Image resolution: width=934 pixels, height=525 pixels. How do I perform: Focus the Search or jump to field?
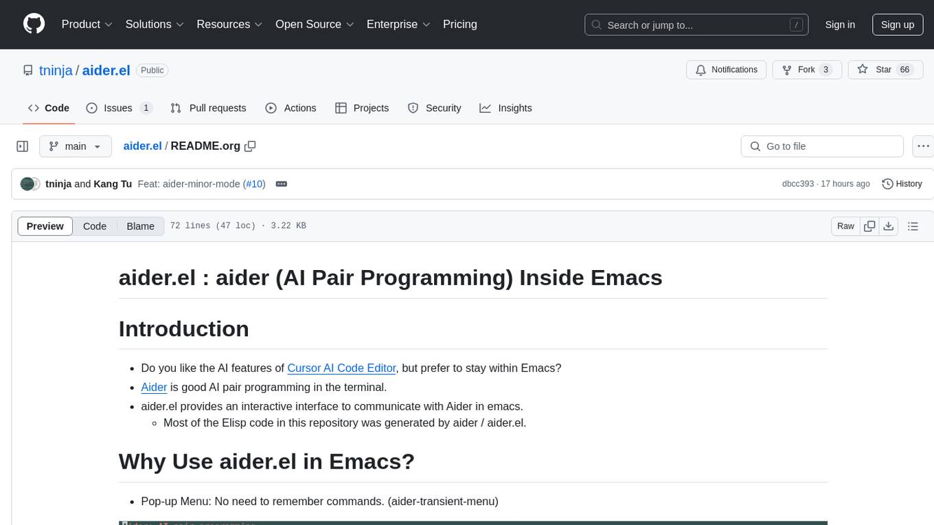click(696, 25)
